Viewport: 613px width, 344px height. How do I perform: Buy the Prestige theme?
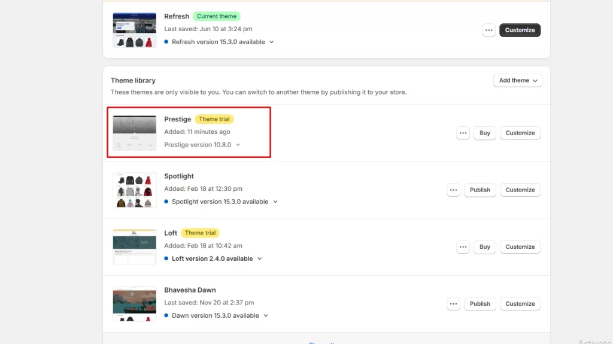[x=485, y=133]
